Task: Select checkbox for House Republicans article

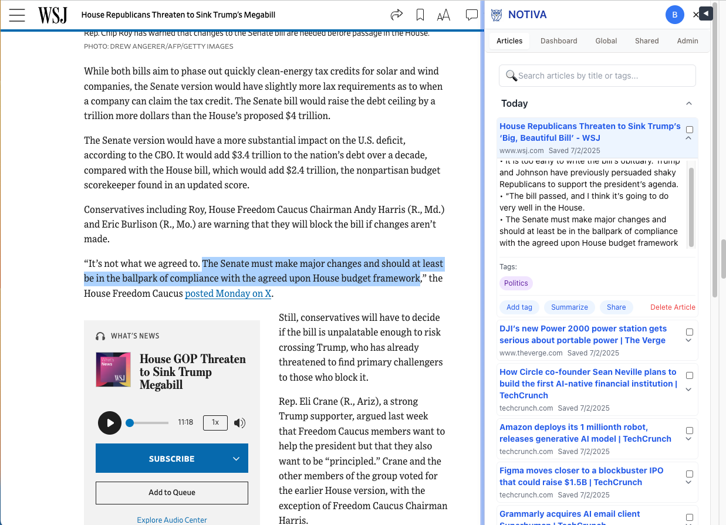Action: click(x=690, y=130)
